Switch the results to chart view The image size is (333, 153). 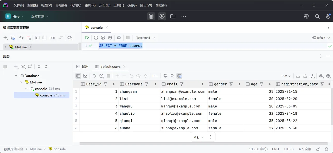click(x=85, y=76)
